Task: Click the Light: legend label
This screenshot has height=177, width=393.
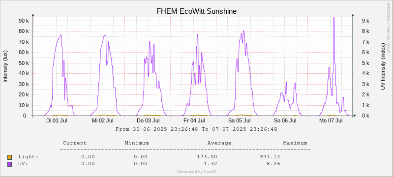Action: coord(29,157)
